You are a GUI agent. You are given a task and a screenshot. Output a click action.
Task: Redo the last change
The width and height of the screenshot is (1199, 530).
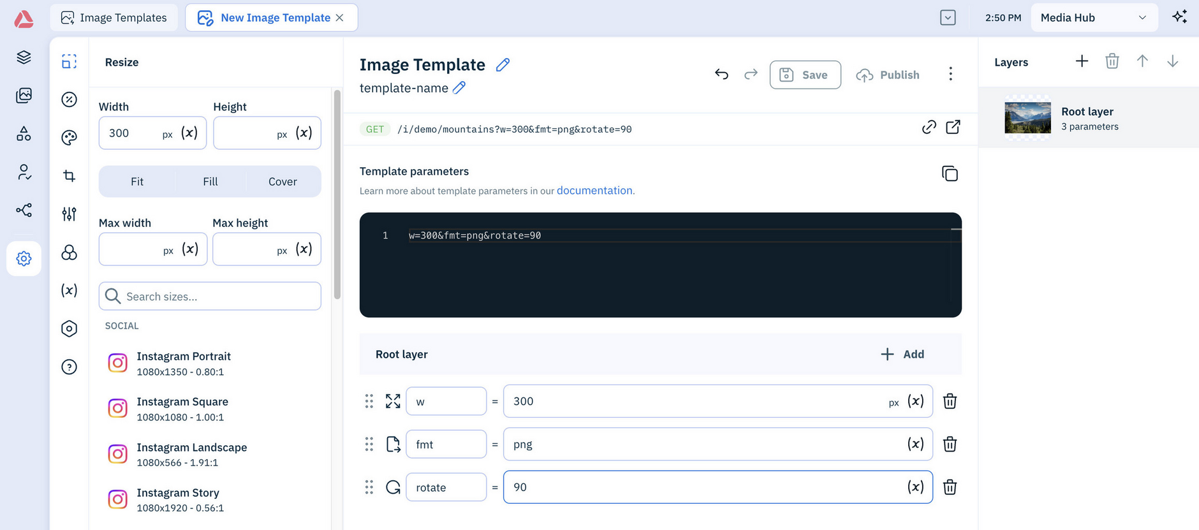(751, 75)
